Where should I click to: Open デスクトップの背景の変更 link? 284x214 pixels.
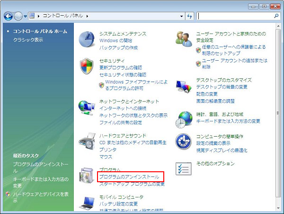pyautogui.click(x=222, y=87)
